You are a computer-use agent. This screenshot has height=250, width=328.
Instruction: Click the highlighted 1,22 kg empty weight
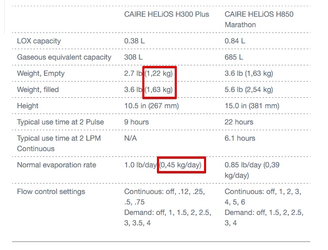click(x=159, y=74)
